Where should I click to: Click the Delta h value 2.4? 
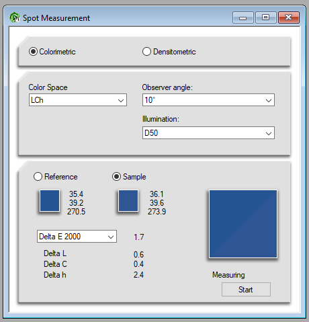click(139, 275)
